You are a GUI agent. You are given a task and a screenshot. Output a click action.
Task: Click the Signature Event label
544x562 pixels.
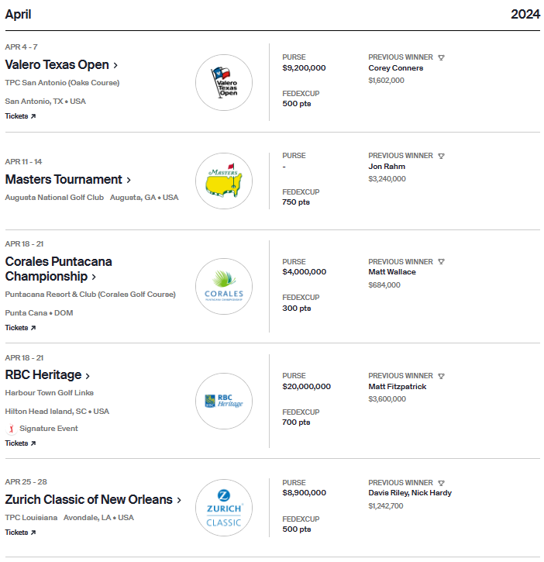[x=48, y=429]
